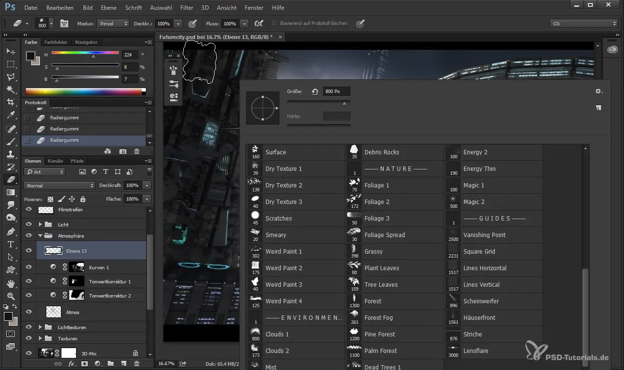The width and height of the screenshot is (624, 370).
Task: Select the Crop tool
Action: click(x=11, y=102)
